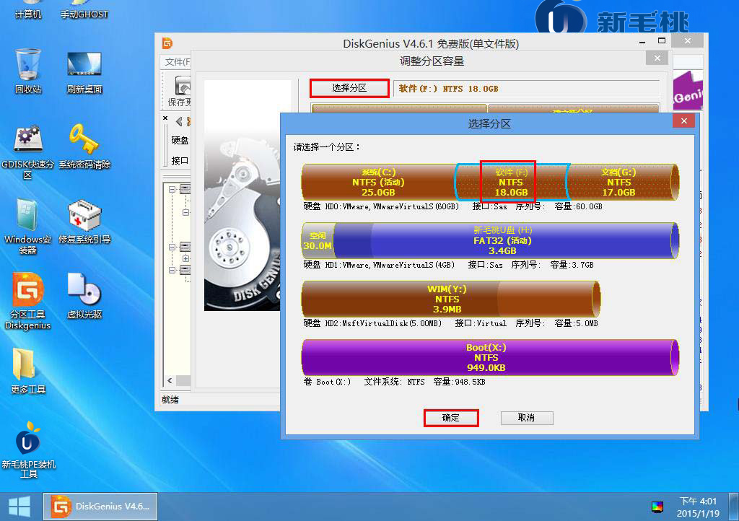Switch to DiskGenius V4.6 taskbar button
The image size is (739, 521).
pos(100,507)
